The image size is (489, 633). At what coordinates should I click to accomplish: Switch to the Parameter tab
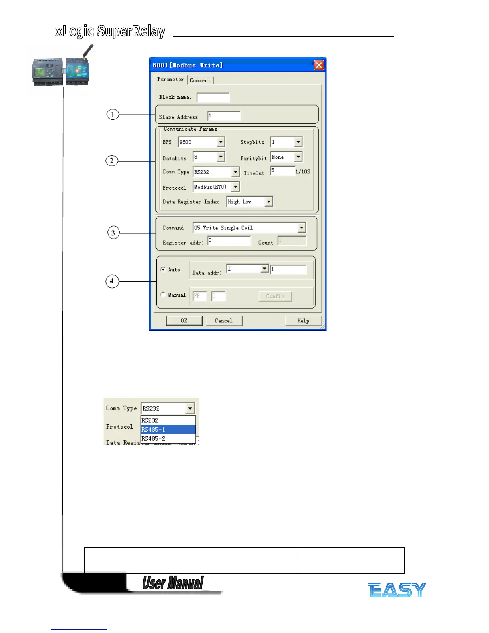point(171,80)
